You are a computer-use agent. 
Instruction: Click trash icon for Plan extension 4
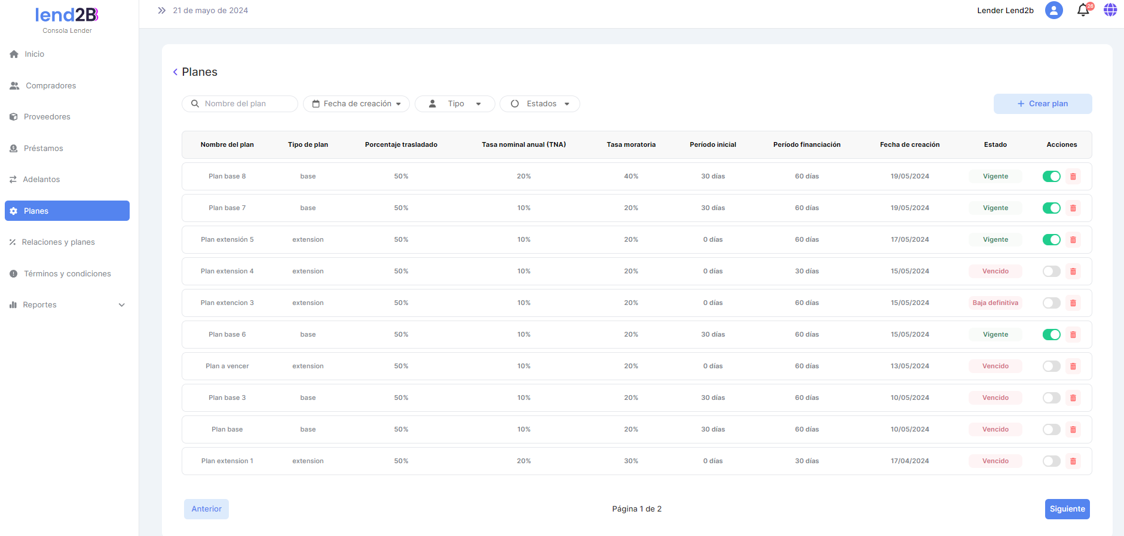(1073, 272)
